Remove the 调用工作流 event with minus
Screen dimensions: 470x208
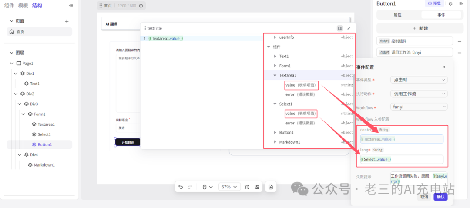(x=459, y=53)
